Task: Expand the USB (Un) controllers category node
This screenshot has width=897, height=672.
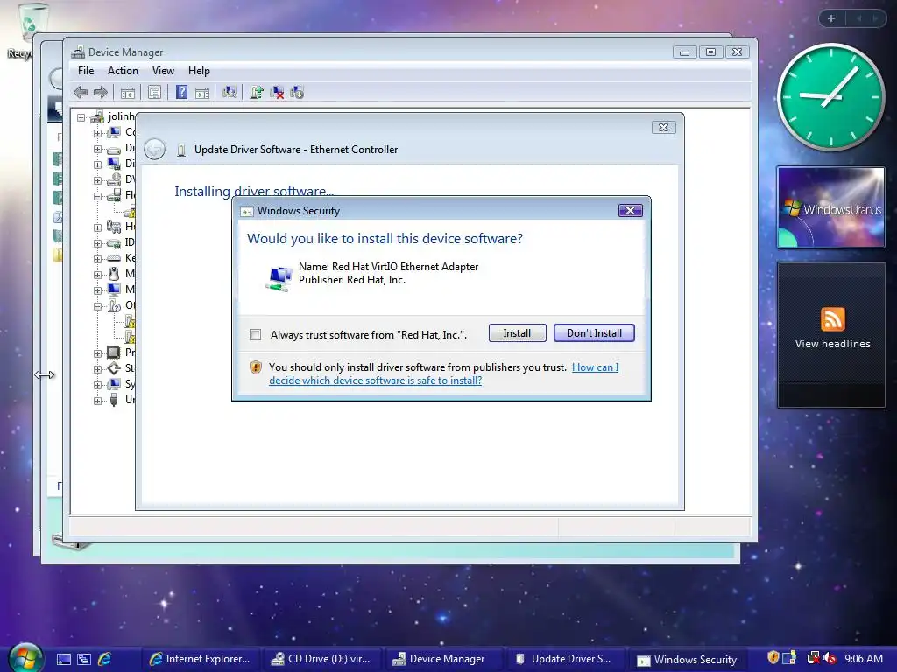Action: coord(98,401)
